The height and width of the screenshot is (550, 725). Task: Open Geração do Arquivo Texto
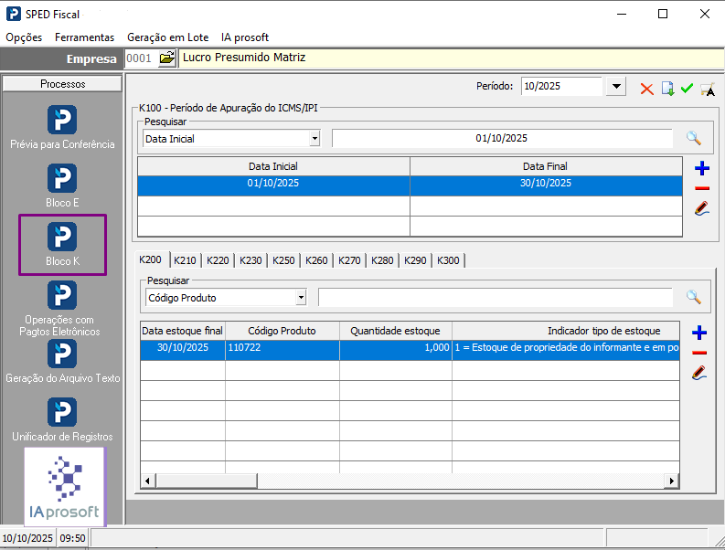[x=62, y=354]
